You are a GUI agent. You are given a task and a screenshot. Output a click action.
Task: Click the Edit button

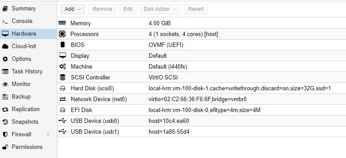tap(128, 9)
